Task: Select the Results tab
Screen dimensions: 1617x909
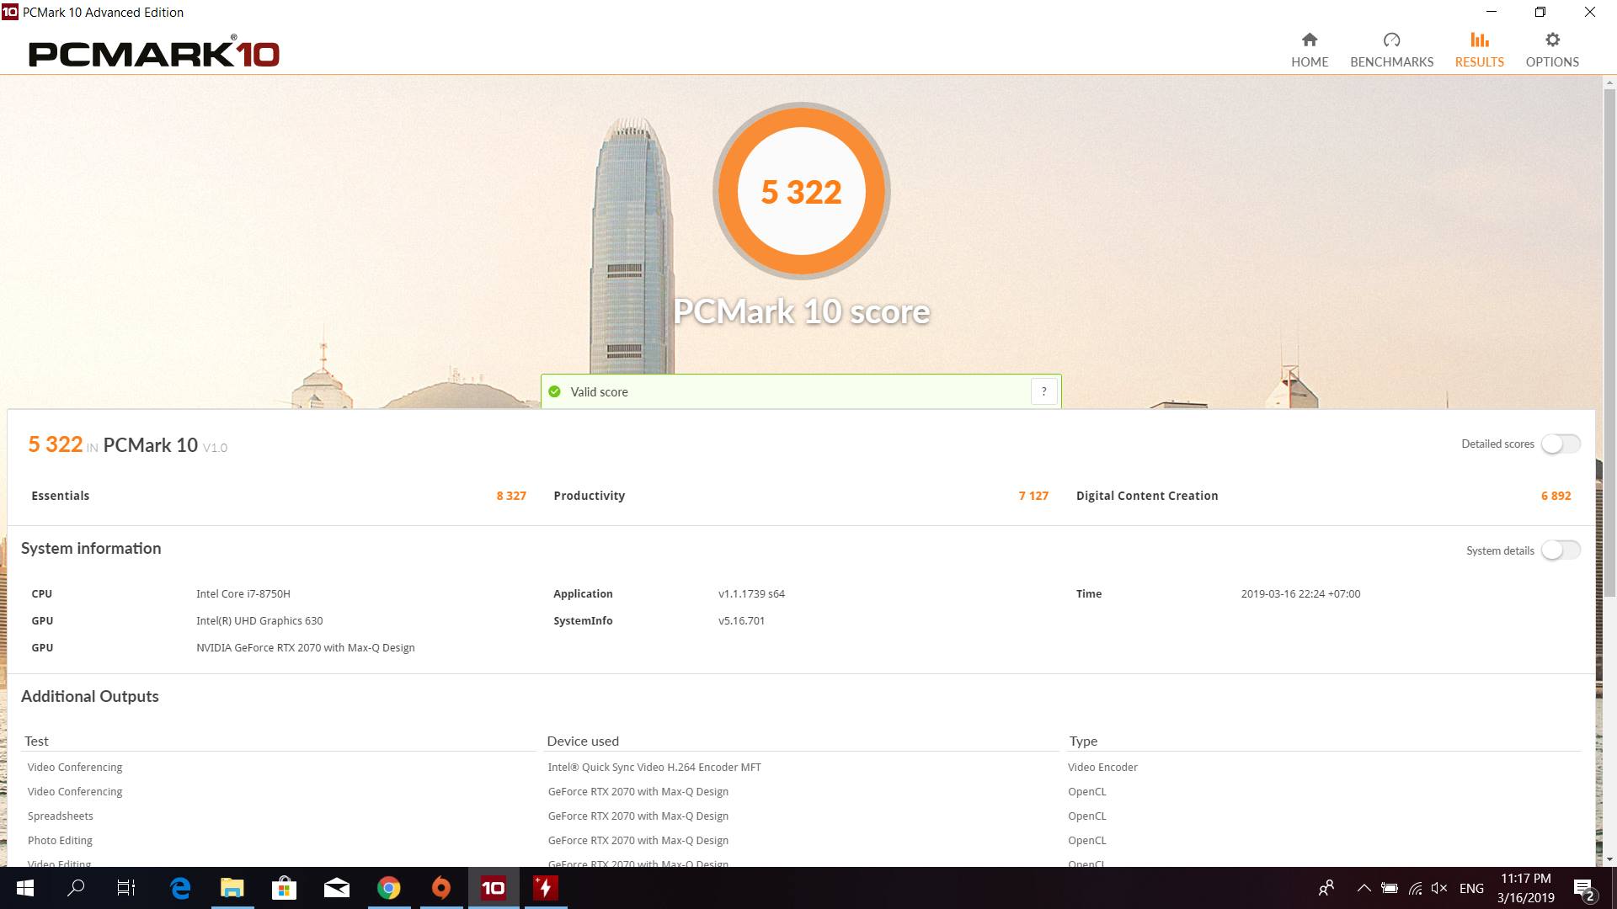Action: pos(1479,50)
